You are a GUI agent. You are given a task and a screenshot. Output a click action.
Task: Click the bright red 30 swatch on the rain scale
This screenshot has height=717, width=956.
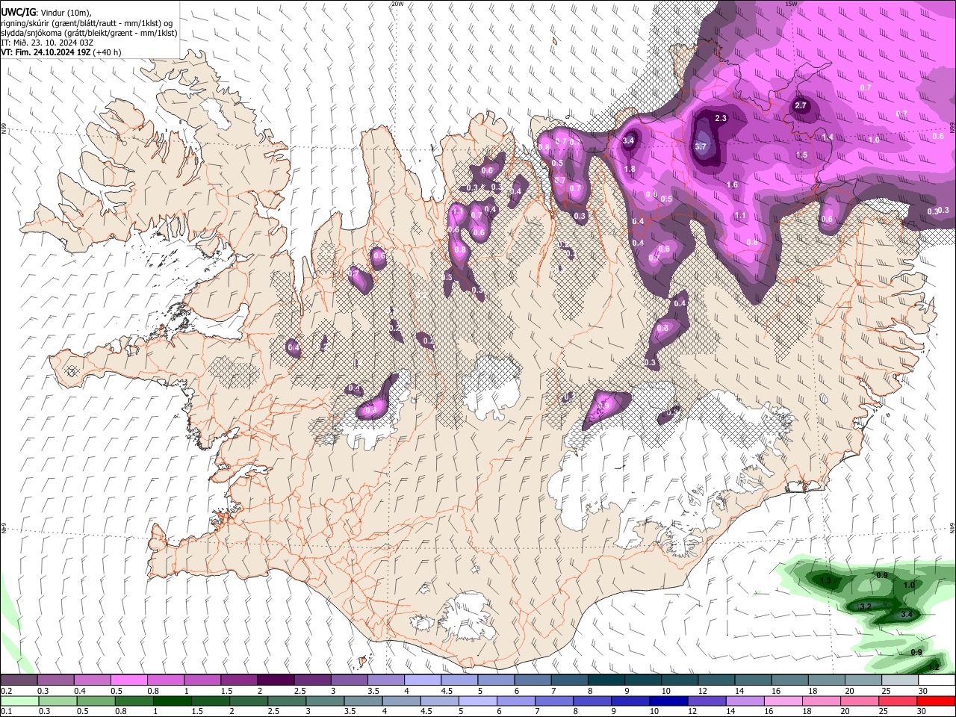click(937, 701)
